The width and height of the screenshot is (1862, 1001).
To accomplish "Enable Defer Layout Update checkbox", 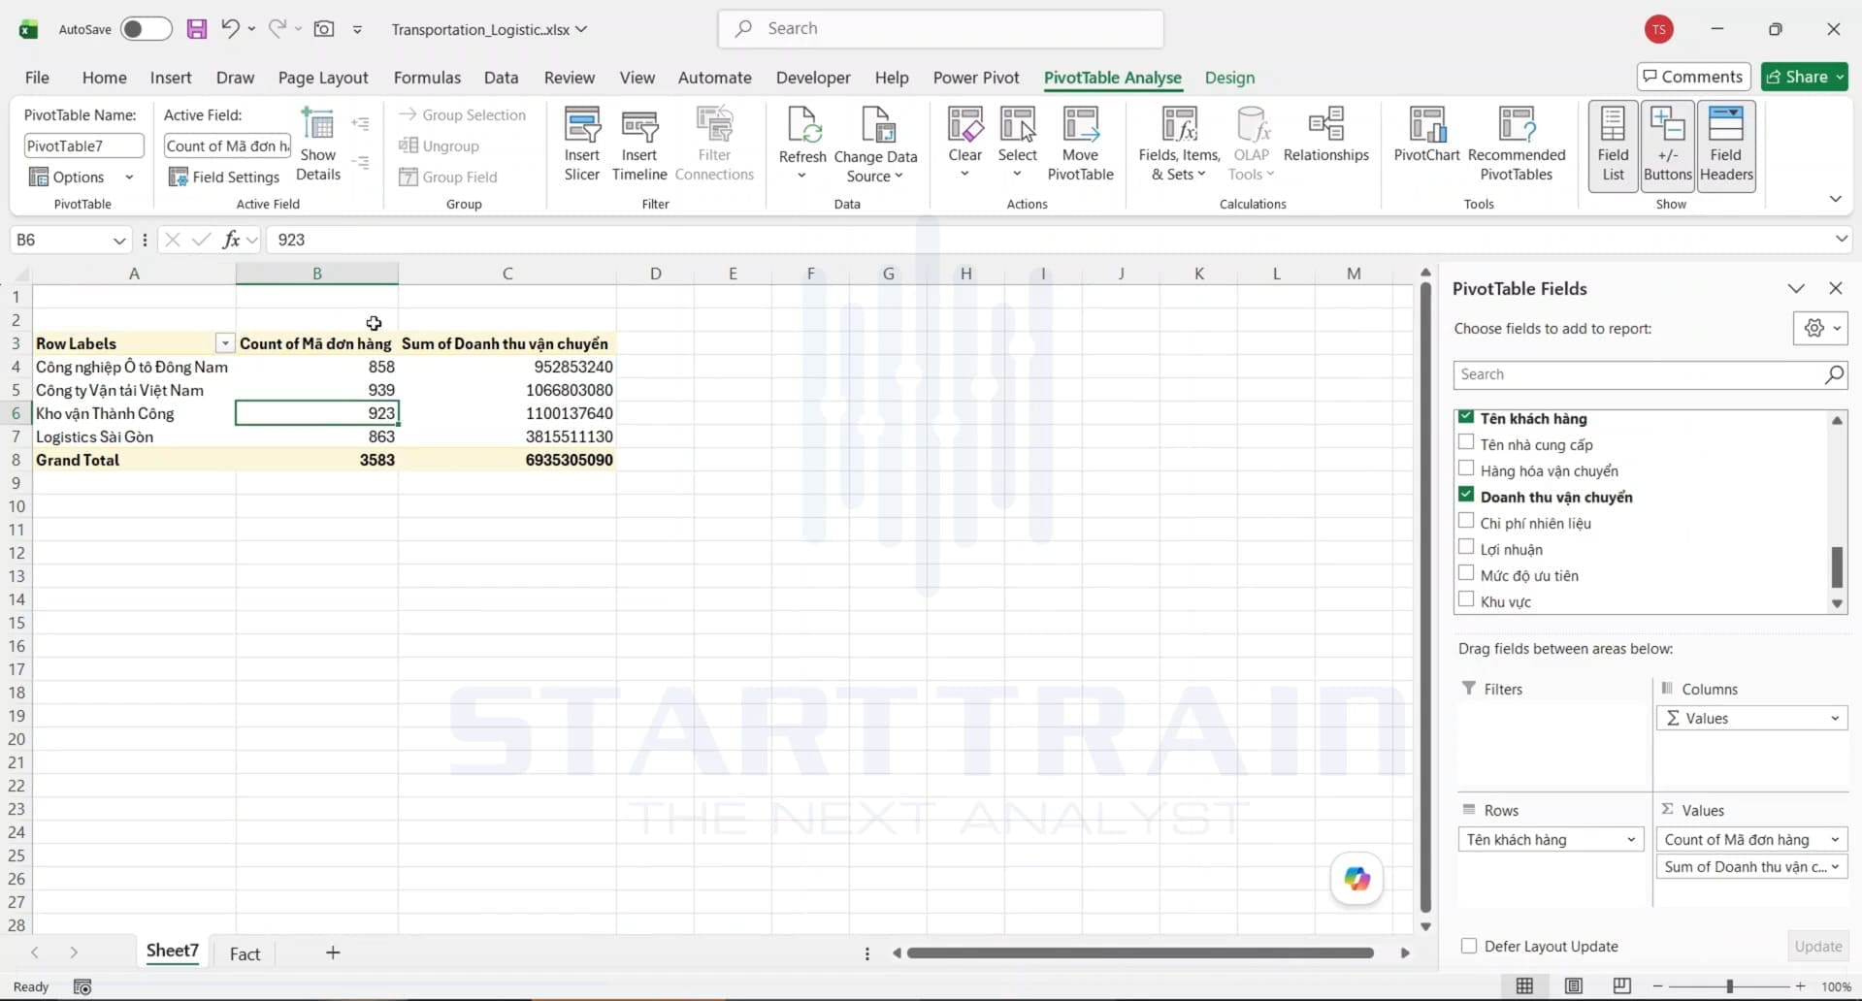I will (x=1469, y=946).
